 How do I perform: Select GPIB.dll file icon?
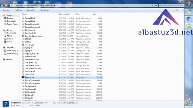point(23,39)
